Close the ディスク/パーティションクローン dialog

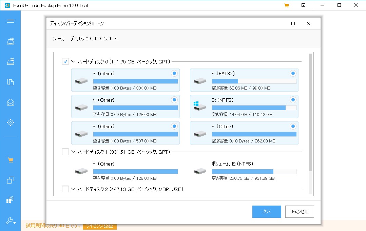pos(308,23)
